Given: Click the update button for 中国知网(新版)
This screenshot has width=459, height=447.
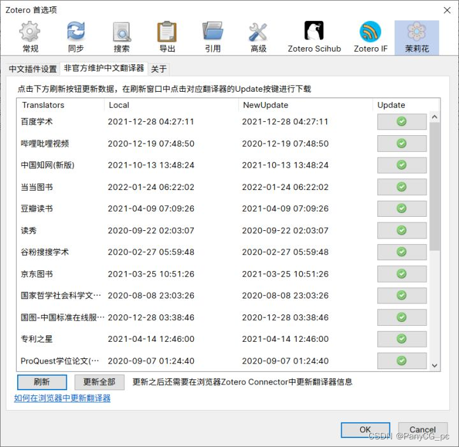Looking at the screenshot, I should point(402,165).
